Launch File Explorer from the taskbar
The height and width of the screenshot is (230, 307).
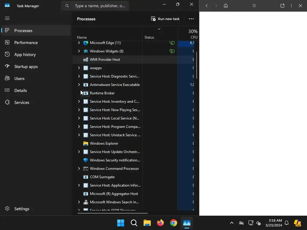[x=147, y=223]
